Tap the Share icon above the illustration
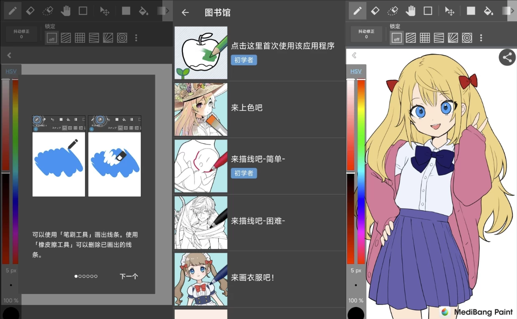The height and width of the screenshot is (319, 517). [x=507, y=57]
